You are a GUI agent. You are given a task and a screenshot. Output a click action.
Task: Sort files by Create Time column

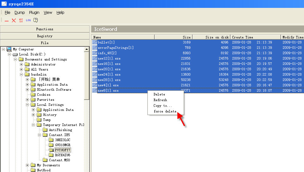255,37
